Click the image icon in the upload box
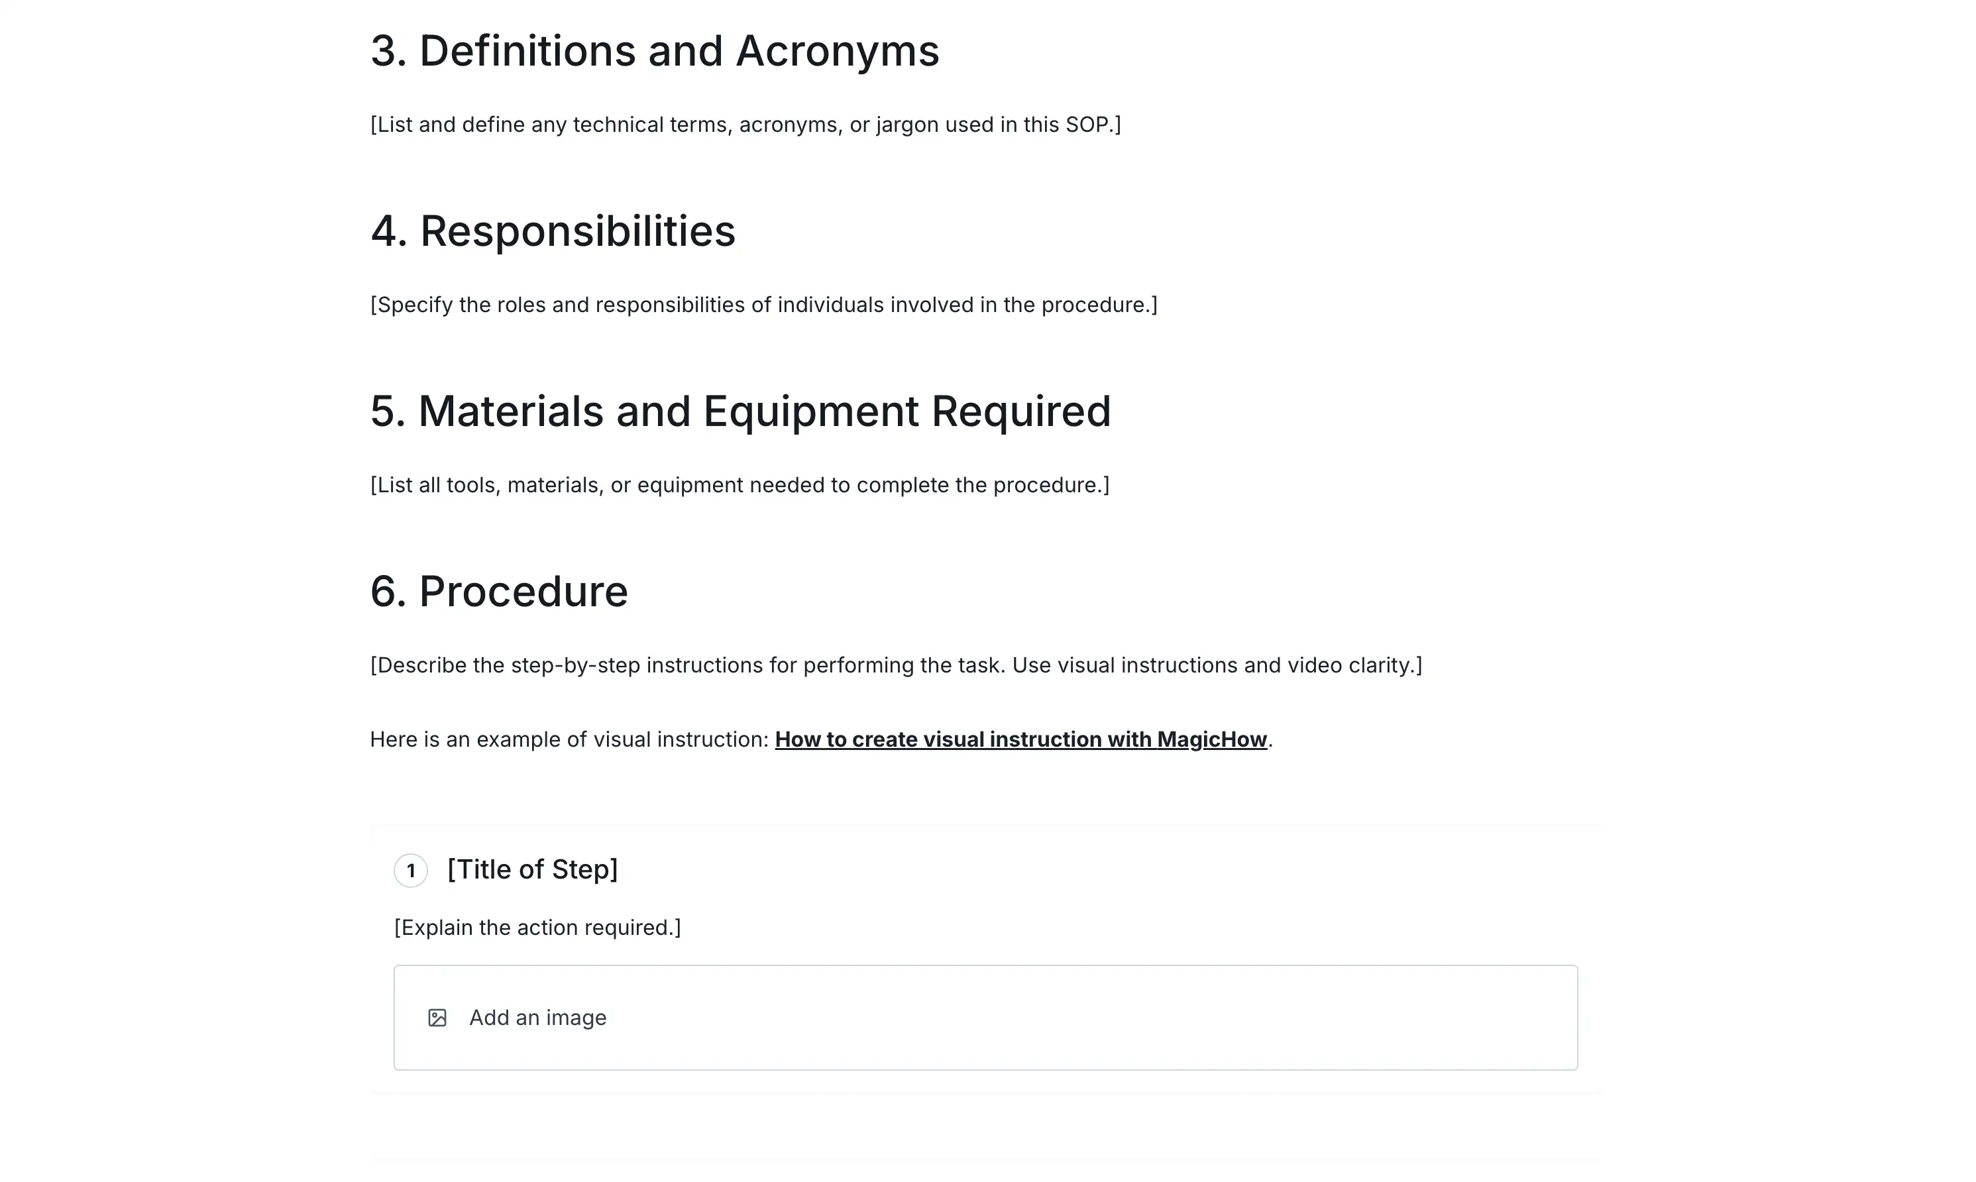This screenshot has height=1182, width=1976. click(x=437, y=1018)
